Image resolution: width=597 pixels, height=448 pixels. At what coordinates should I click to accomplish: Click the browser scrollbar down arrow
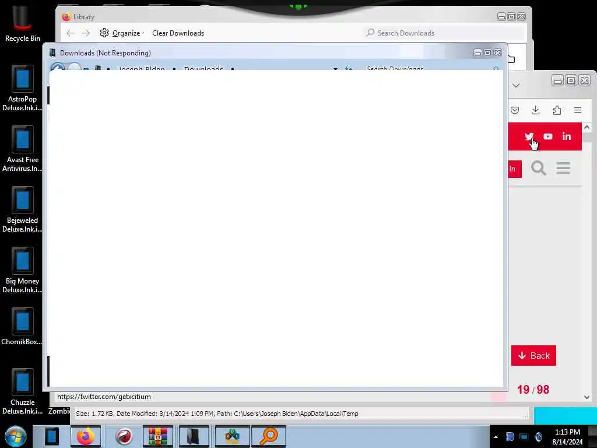pyautogui.click(x=587, y=397)
